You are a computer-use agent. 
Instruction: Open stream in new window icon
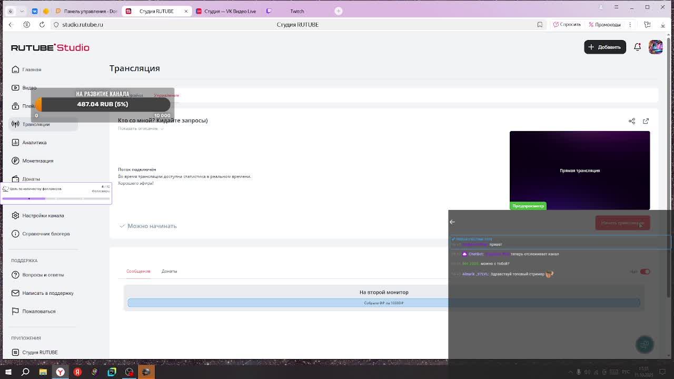646,121
